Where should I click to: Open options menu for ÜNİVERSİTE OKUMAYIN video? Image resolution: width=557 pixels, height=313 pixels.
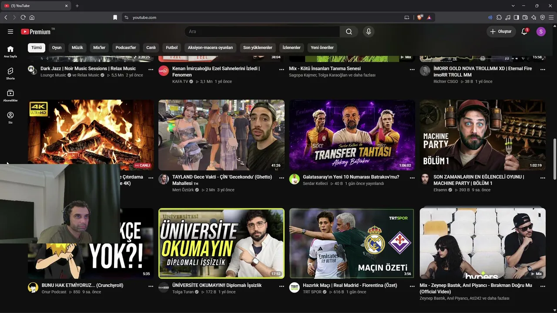282,286
